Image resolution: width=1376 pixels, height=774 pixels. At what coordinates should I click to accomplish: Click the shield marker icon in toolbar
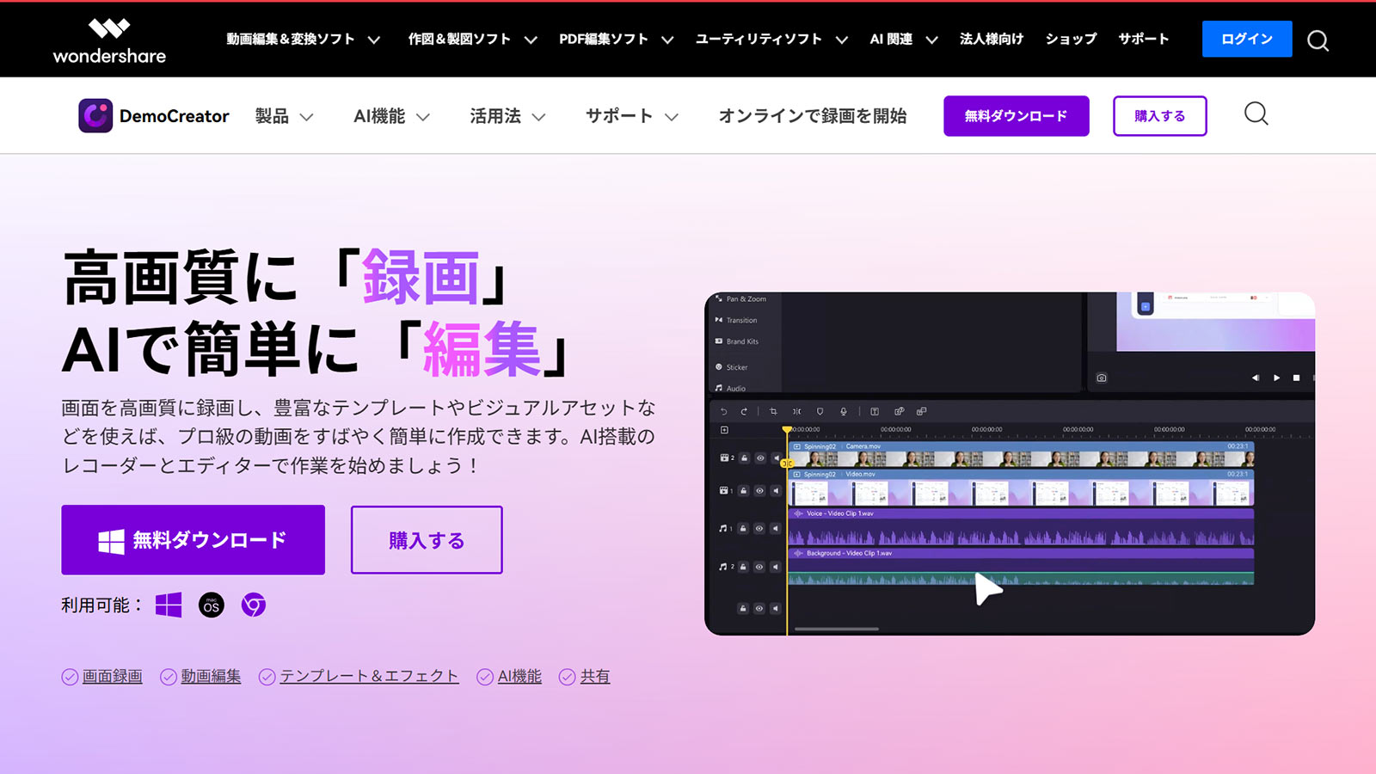point(820,411)
